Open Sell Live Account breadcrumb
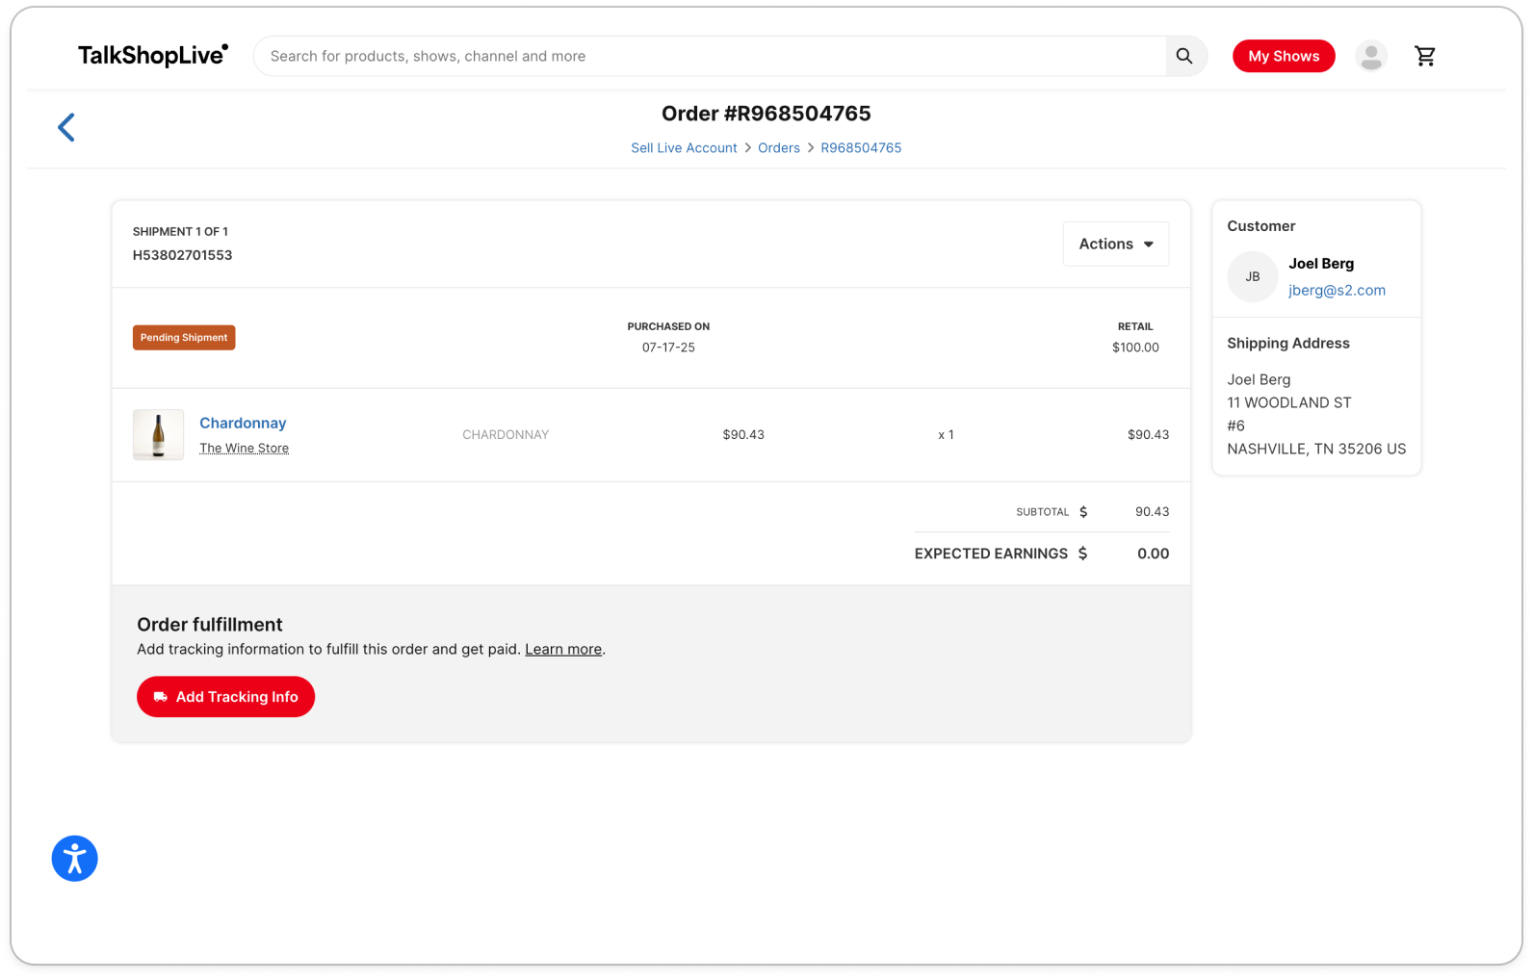The height and width of the screenshot is (980, 1533). 684,148
